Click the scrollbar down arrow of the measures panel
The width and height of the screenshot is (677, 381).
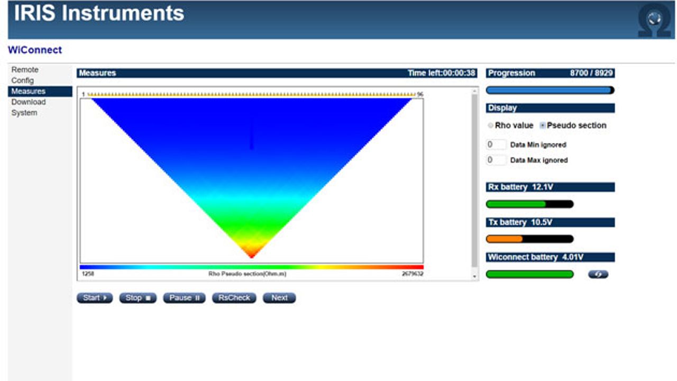coord(474,276)
